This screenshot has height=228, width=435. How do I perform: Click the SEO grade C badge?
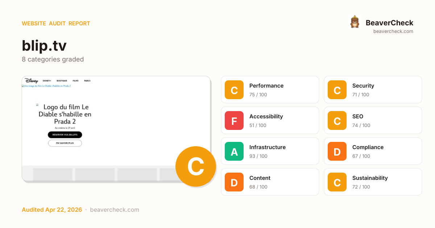(x=337, y=121)
